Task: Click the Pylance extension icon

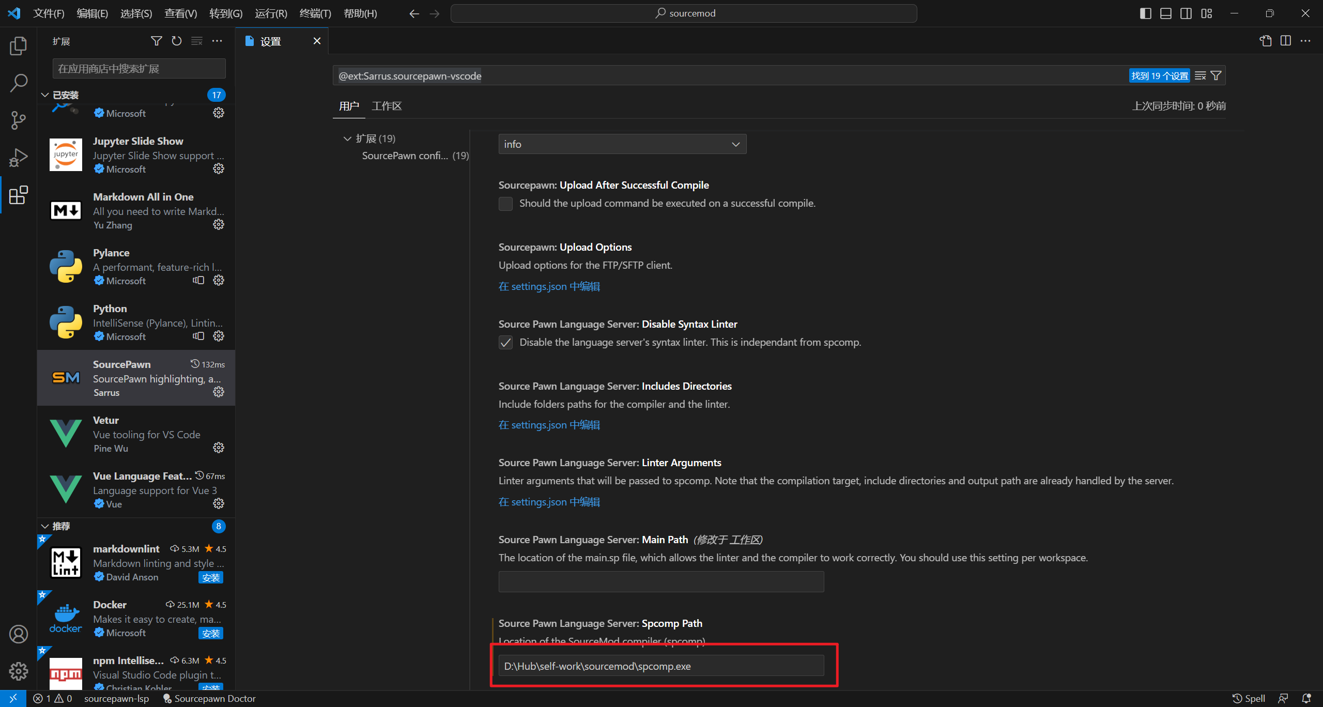Action: tap(67, 266)
